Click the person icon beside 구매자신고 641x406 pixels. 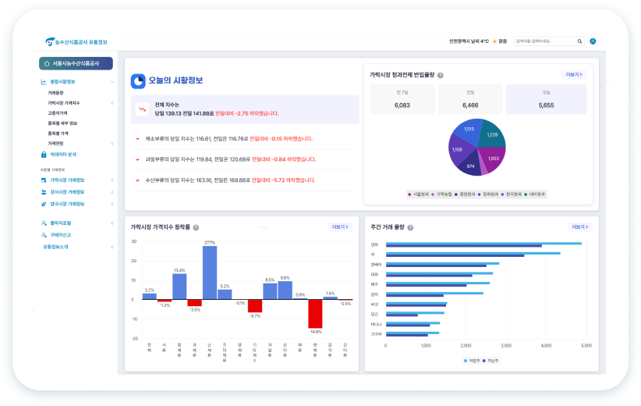click(44, 235)
